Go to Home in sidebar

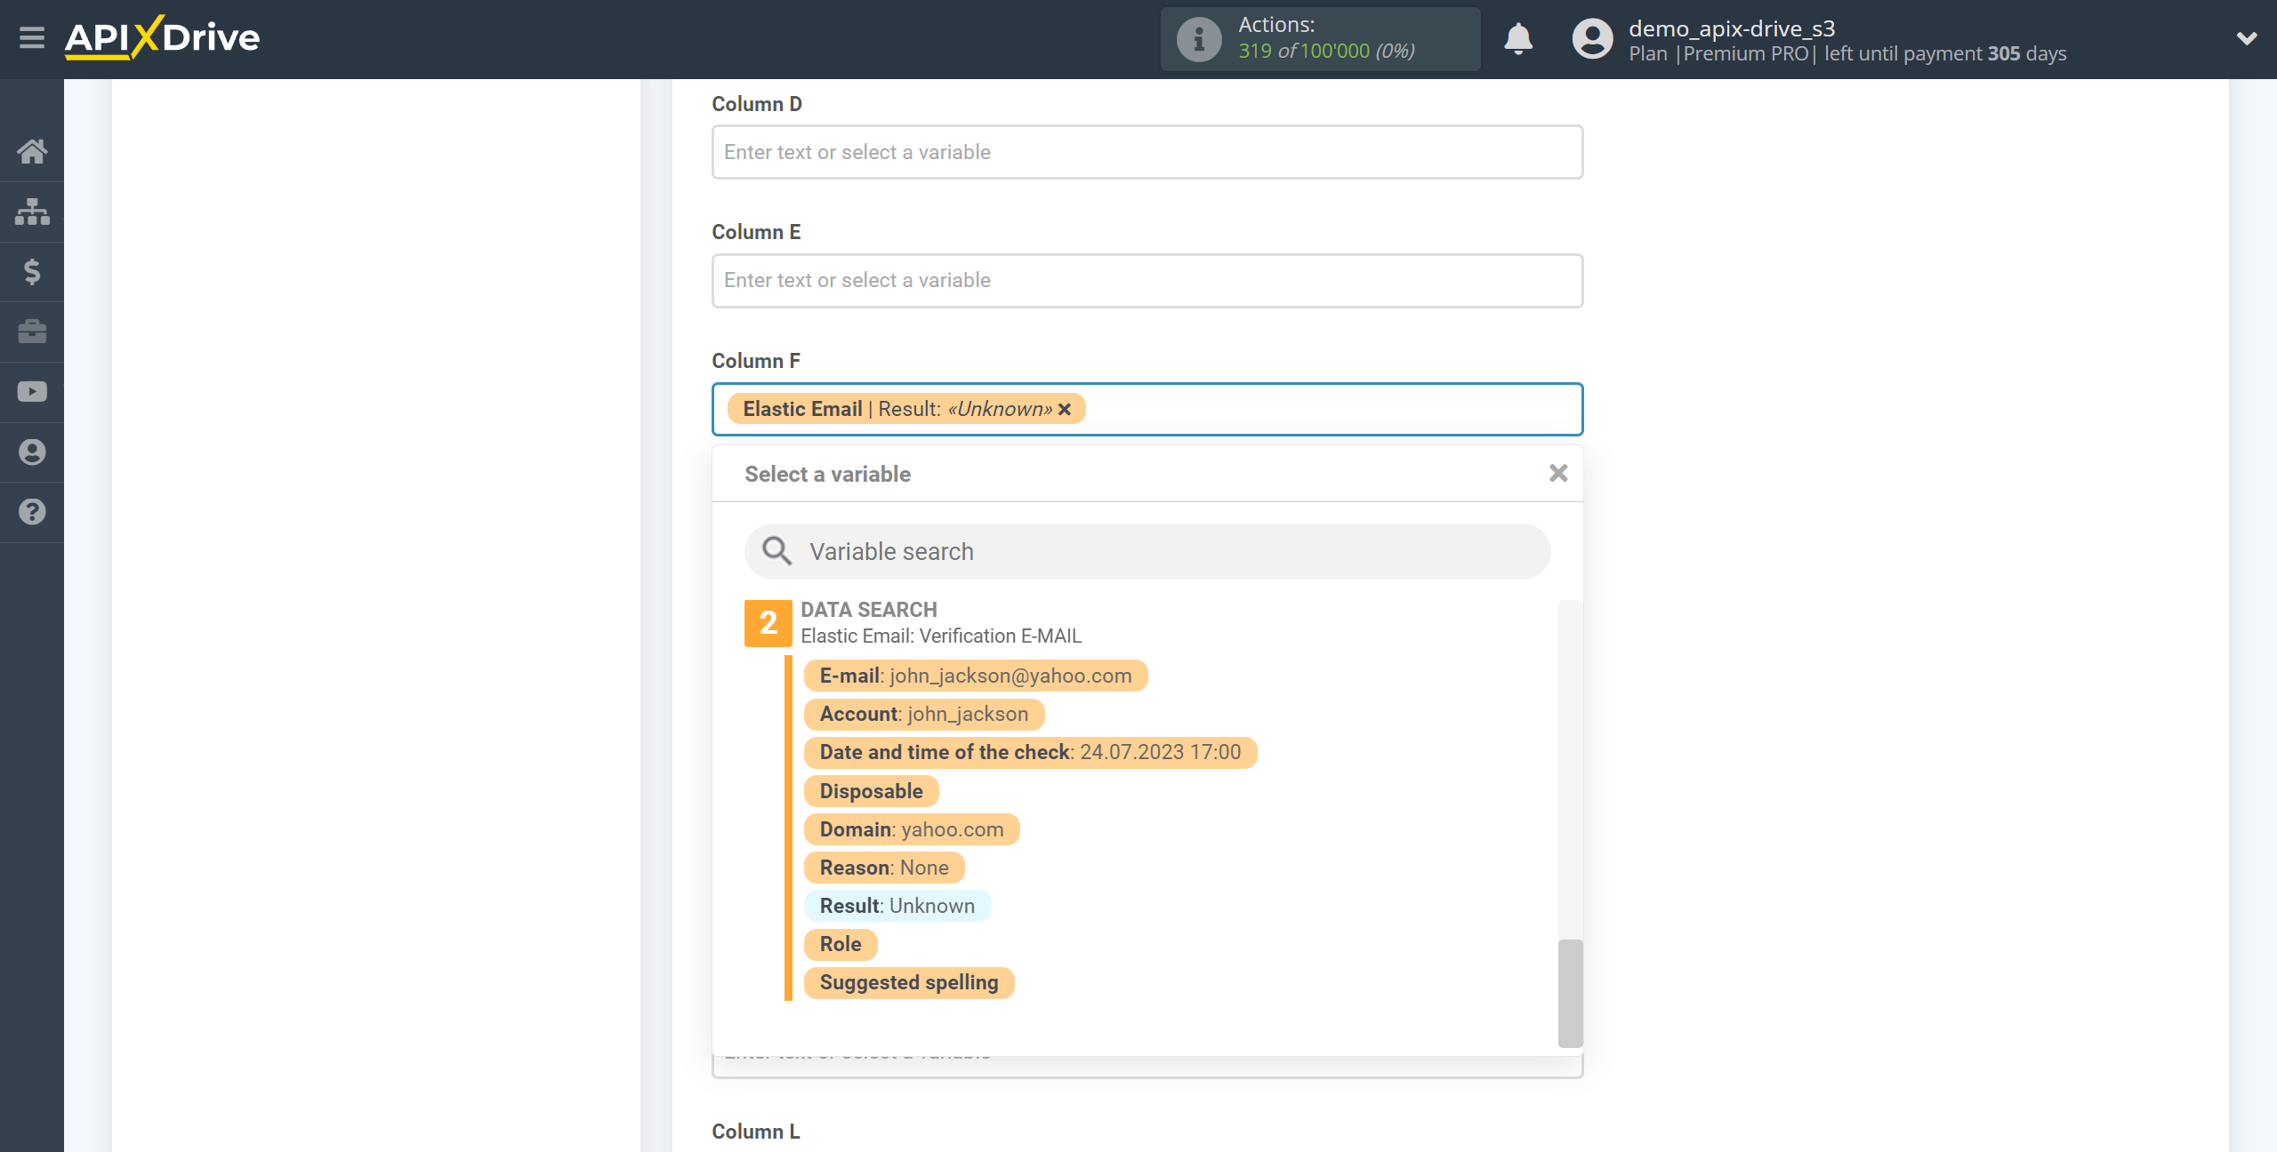[x=32, y=151]
